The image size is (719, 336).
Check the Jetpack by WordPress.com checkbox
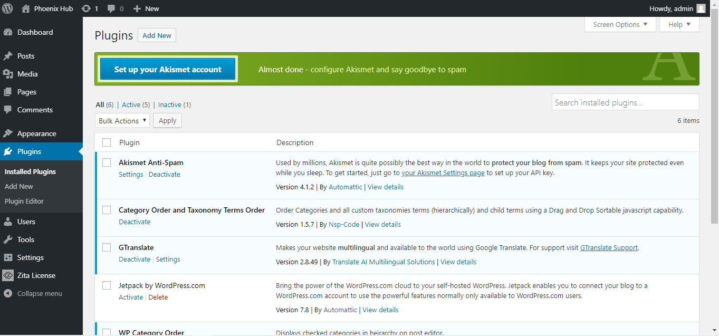pyautogui.click(x=107, y=285)
